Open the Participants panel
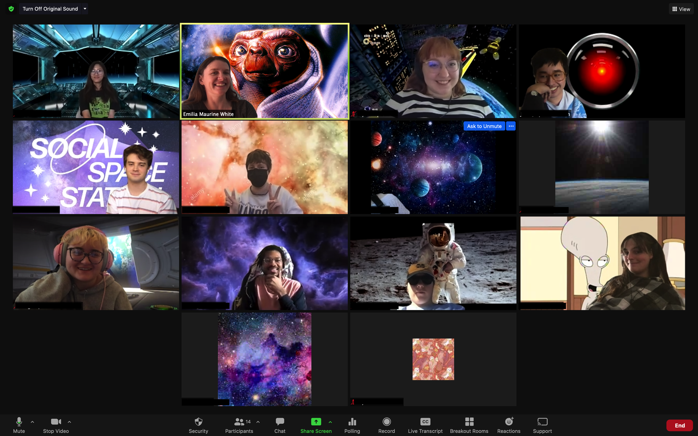The height and width of the screenshot is (436, 698). pos(239,425)
